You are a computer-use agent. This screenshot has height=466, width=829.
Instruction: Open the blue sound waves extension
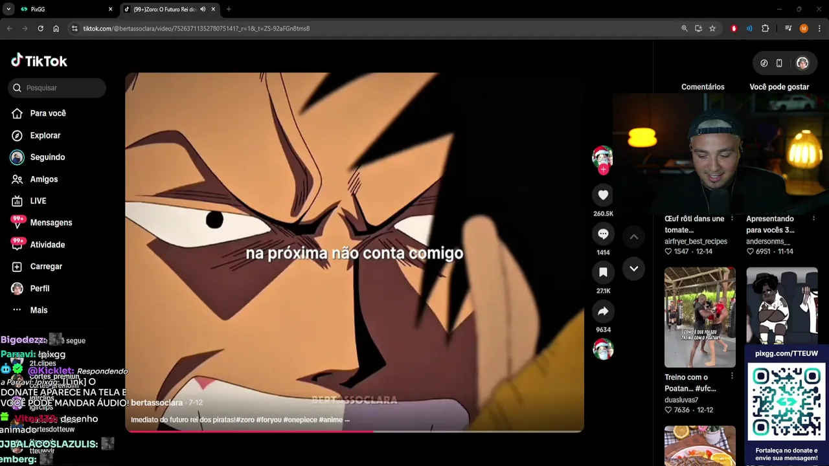pos(749,28)
